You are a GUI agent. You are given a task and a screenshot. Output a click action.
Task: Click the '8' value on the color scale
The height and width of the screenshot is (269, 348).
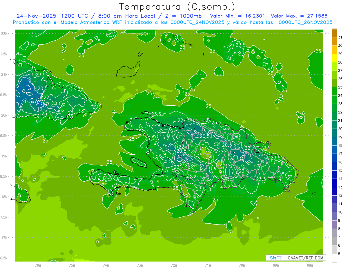(339, 229)
